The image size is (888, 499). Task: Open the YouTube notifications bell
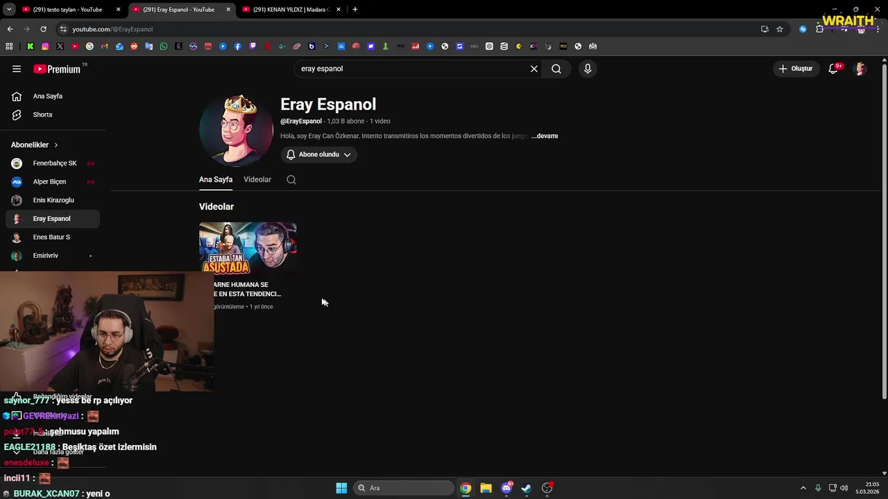pos(833,69)
